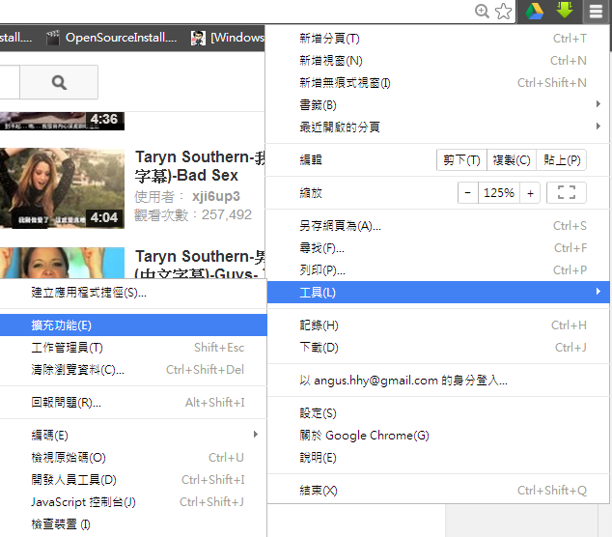The width and height of the screenshot is (612, 537).
Task: Decrease zoom with the minus button
Action: click(x=468, y=192)
